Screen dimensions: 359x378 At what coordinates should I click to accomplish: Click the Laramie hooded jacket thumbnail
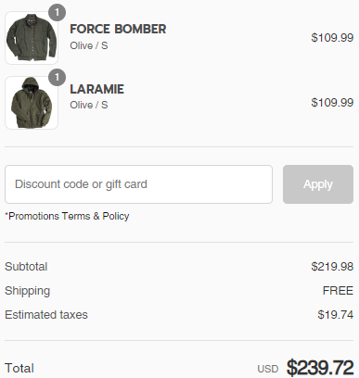[x=32, y=103]
